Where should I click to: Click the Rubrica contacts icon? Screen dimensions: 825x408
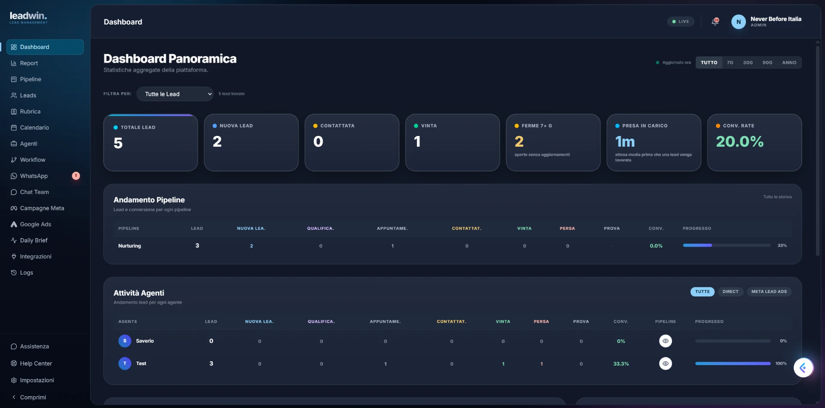[14, 112]
